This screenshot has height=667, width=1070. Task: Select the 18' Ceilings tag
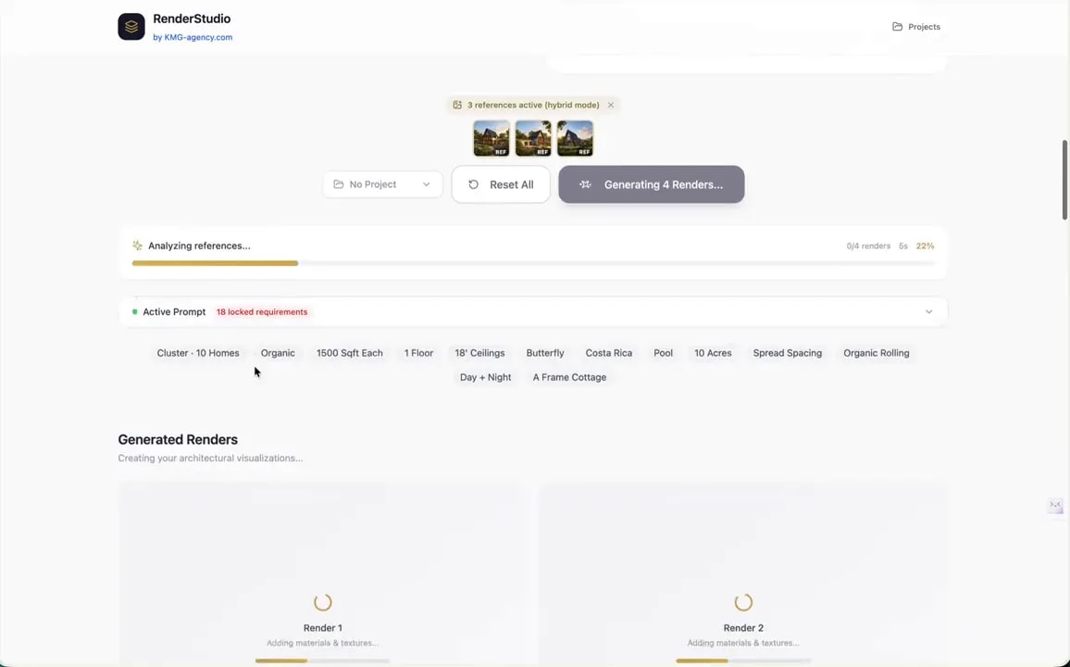coord(479,353)
